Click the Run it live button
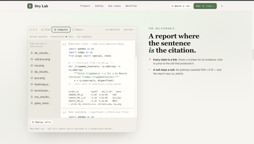 tap(205, 6)
